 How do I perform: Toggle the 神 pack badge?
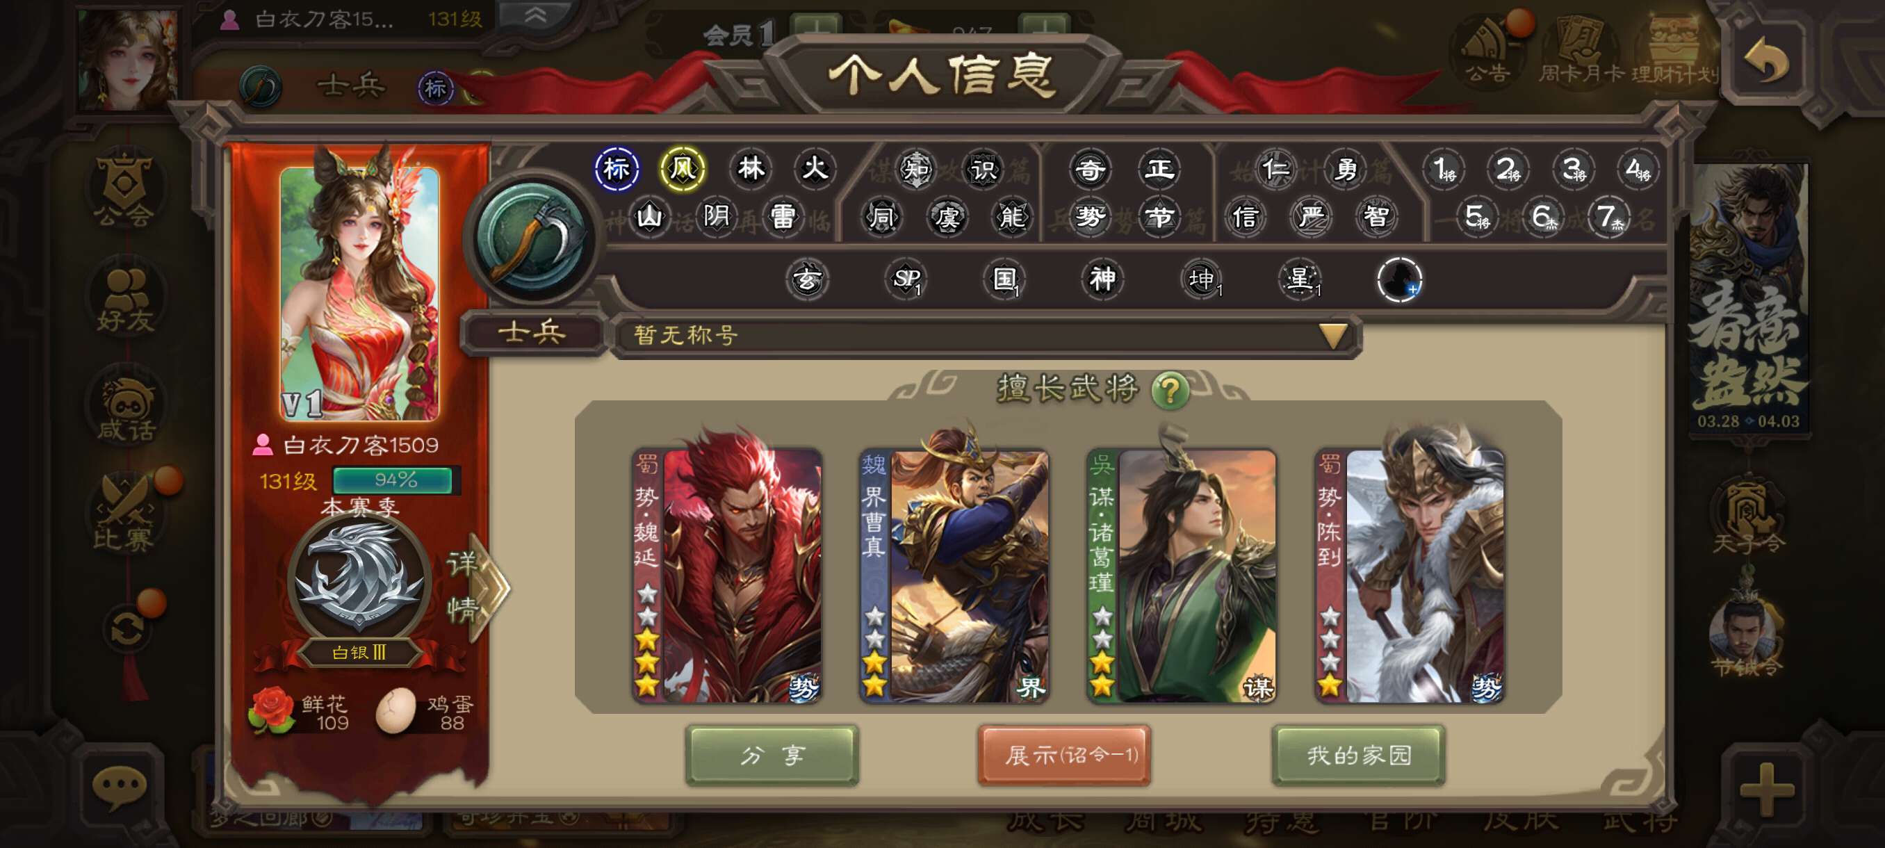(1102, 279)
